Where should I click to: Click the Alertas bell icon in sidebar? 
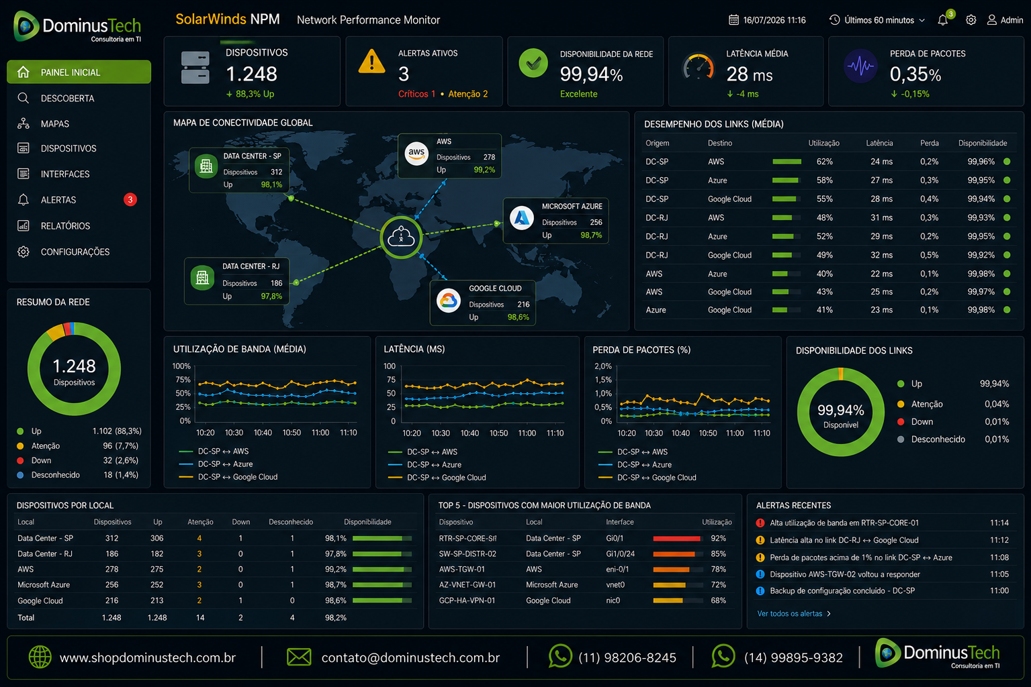pyautogui.click(x=24, y=199)
